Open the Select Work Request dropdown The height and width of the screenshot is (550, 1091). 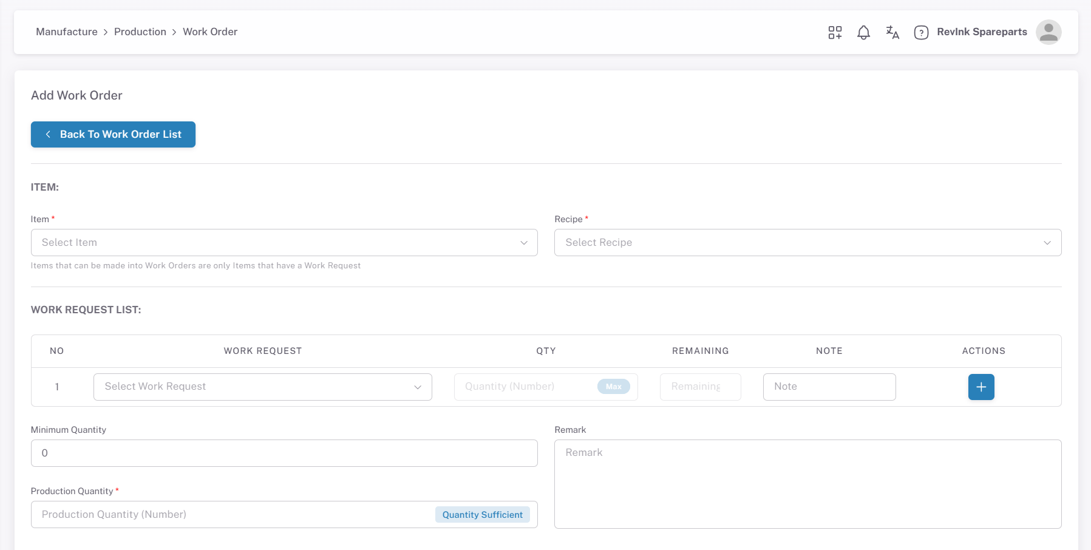[262, 387]
